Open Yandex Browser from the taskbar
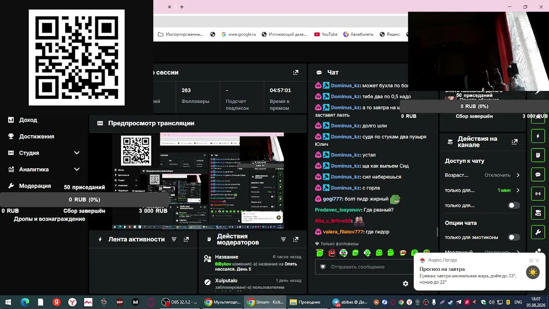The image size is (549, 309). click(x=72, y=302)
